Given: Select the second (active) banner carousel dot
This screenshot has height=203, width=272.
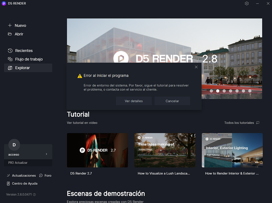Looking at the screenshot, I should click(218, 91).
